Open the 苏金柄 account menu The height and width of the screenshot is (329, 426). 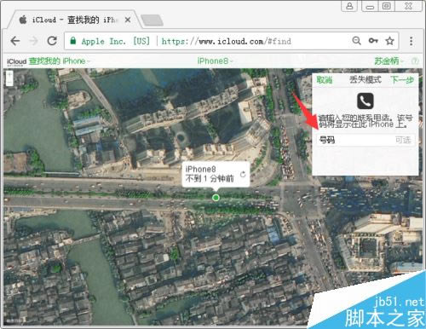(x=389, y=61)
